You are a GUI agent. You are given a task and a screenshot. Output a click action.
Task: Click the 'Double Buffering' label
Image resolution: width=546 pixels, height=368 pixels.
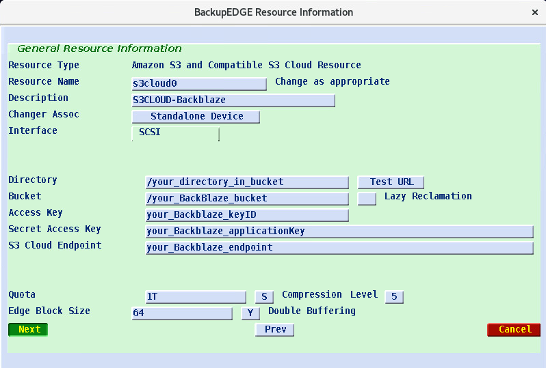(312, 311)
